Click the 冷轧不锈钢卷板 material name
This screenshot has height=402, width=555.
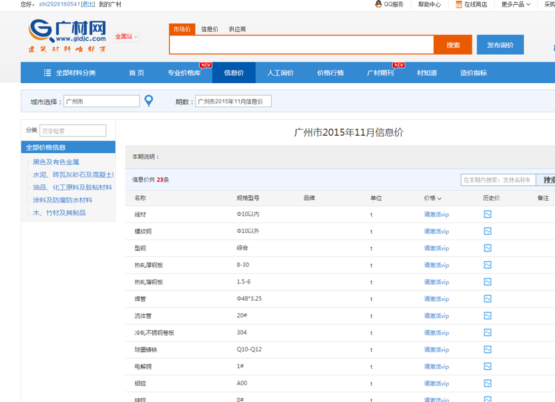point(154,333)
